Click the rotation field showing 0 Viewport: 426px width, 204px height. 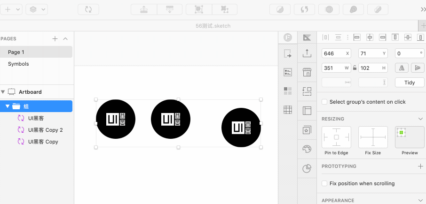(x=410, y=53)
